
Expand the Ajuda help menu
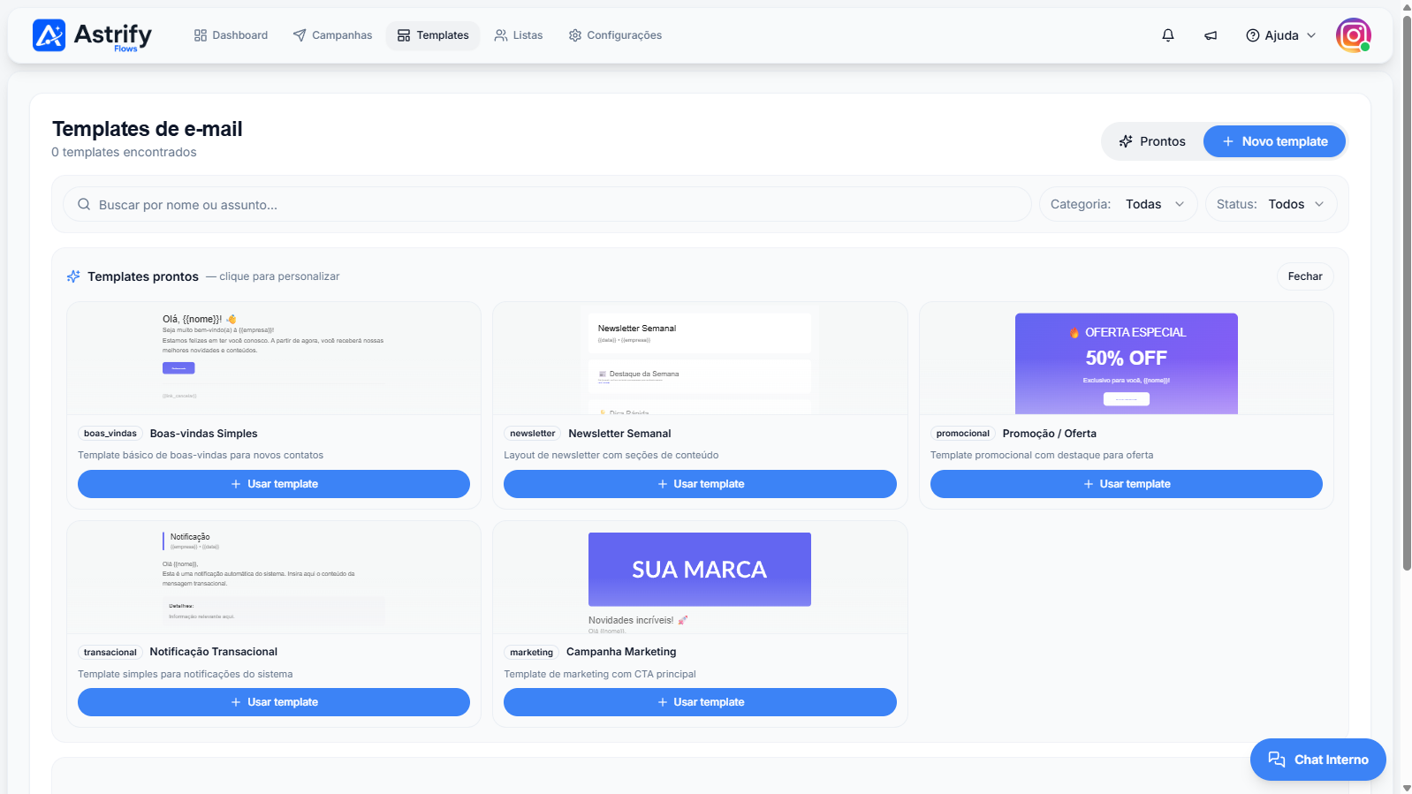[x=1280, y=35]
